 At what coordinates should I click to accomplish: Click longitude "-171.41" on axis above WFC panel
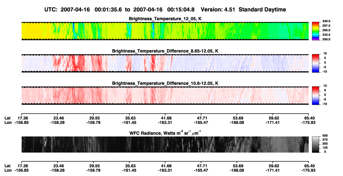click(273, 122)
